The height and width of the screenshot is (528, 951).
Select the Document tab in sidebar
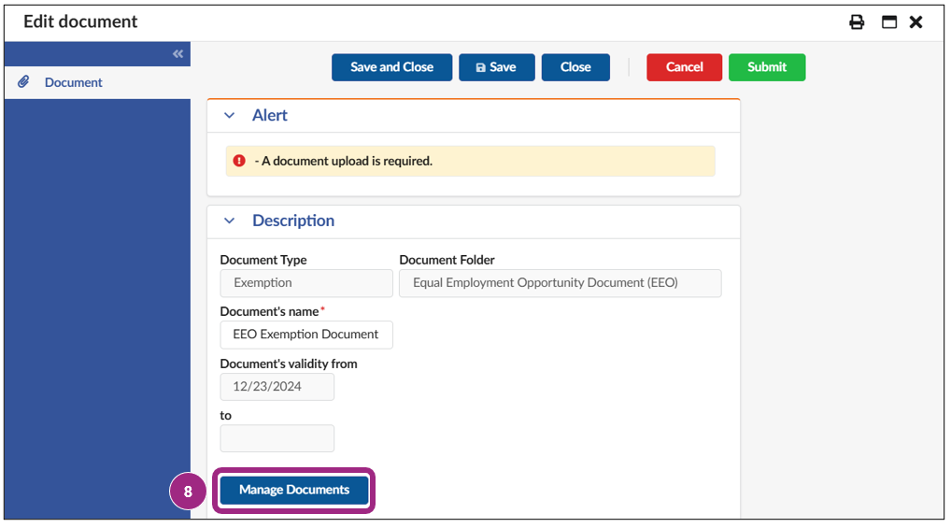[97, 82]
